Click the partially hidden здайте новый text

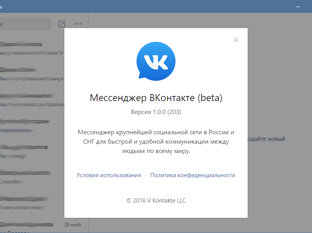(x=266, y=139)
